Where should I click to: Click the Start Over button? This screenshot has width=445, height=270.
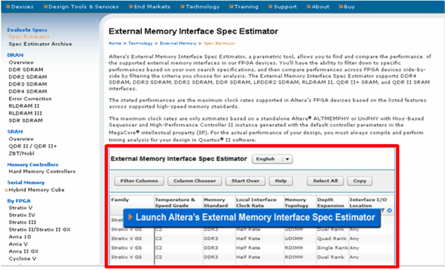[x=245, y=181]
